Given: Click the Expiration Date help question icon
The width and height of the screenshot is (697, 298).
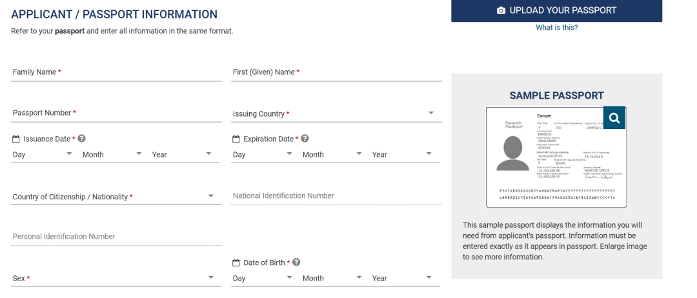Looking at the screenshot, I should tap(305, 139).
